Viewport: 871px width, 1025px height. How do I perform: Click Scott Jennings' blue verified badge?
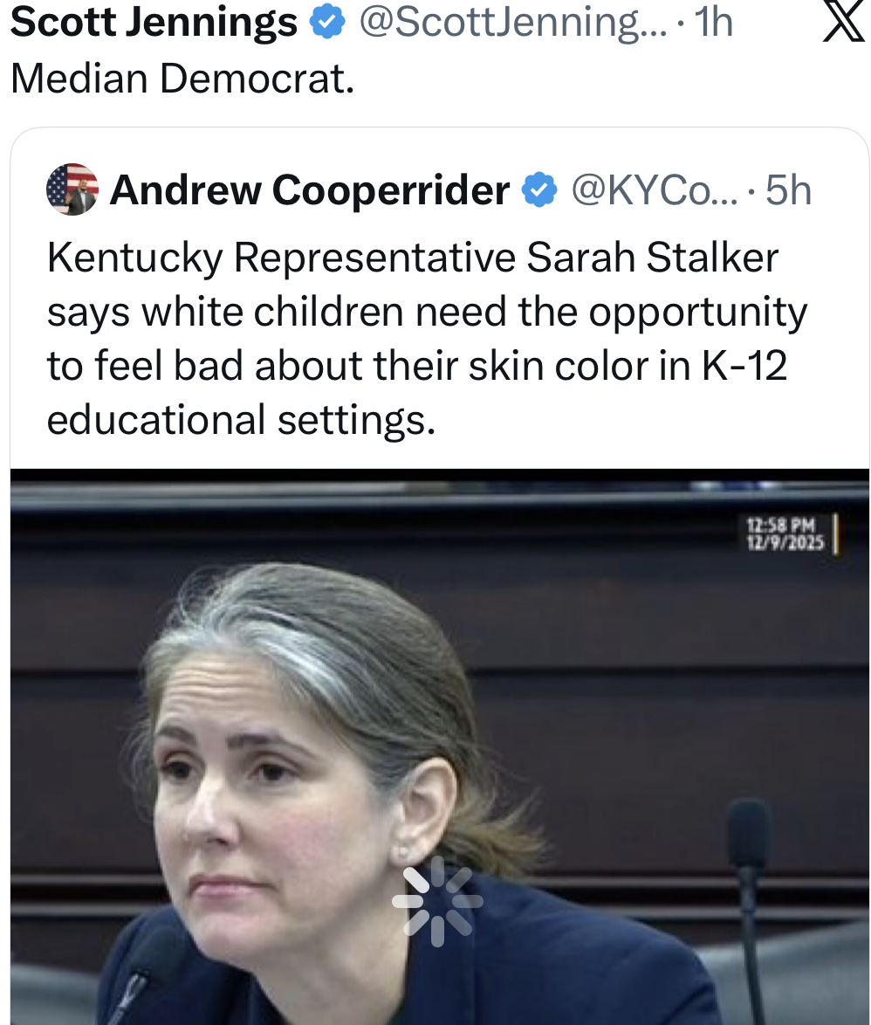click(x=327, y=24)
